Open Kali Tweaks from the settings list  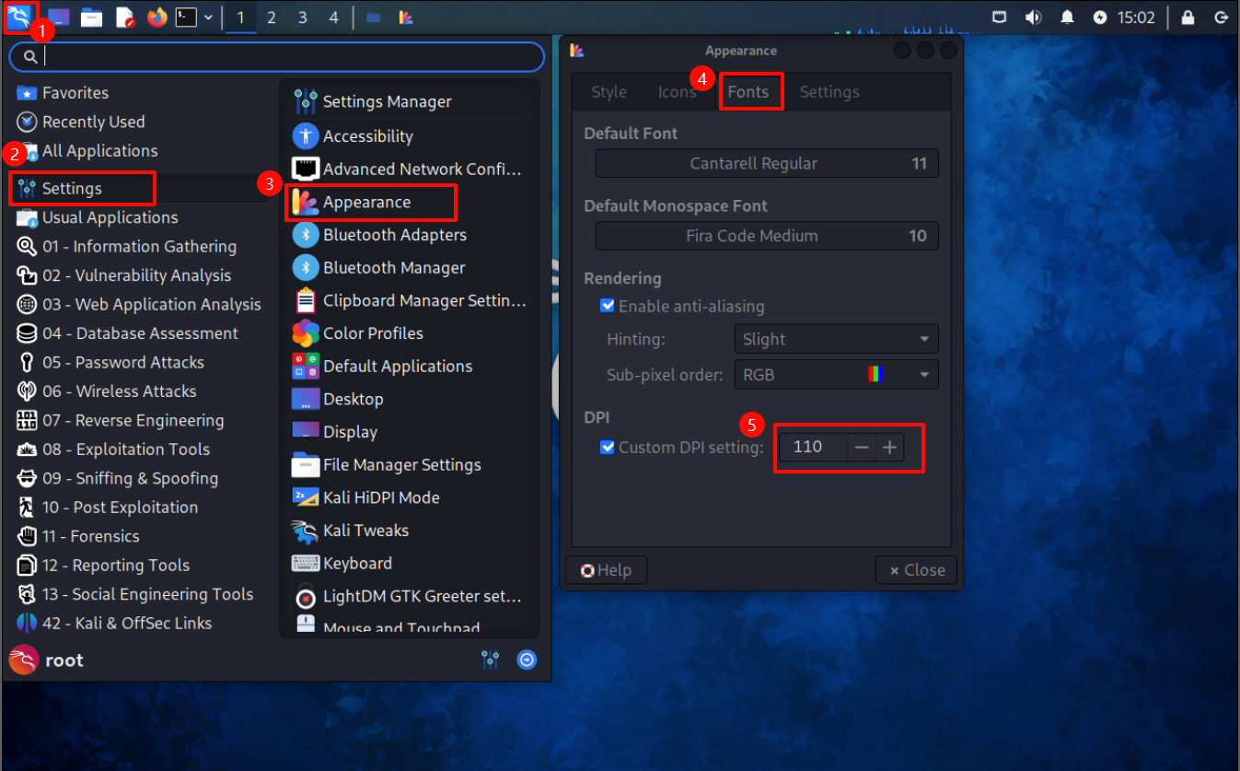tap(365, 531)
